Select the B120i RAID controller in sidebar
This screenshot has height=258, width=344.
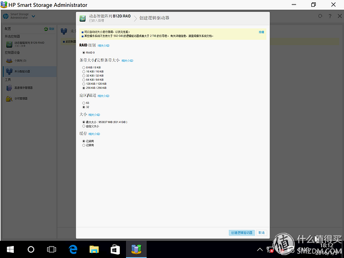point(30,44)
